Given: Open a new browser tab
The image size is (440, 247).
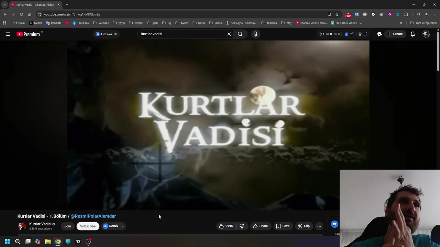Looking at the screenshot, I should coord(67,4).
